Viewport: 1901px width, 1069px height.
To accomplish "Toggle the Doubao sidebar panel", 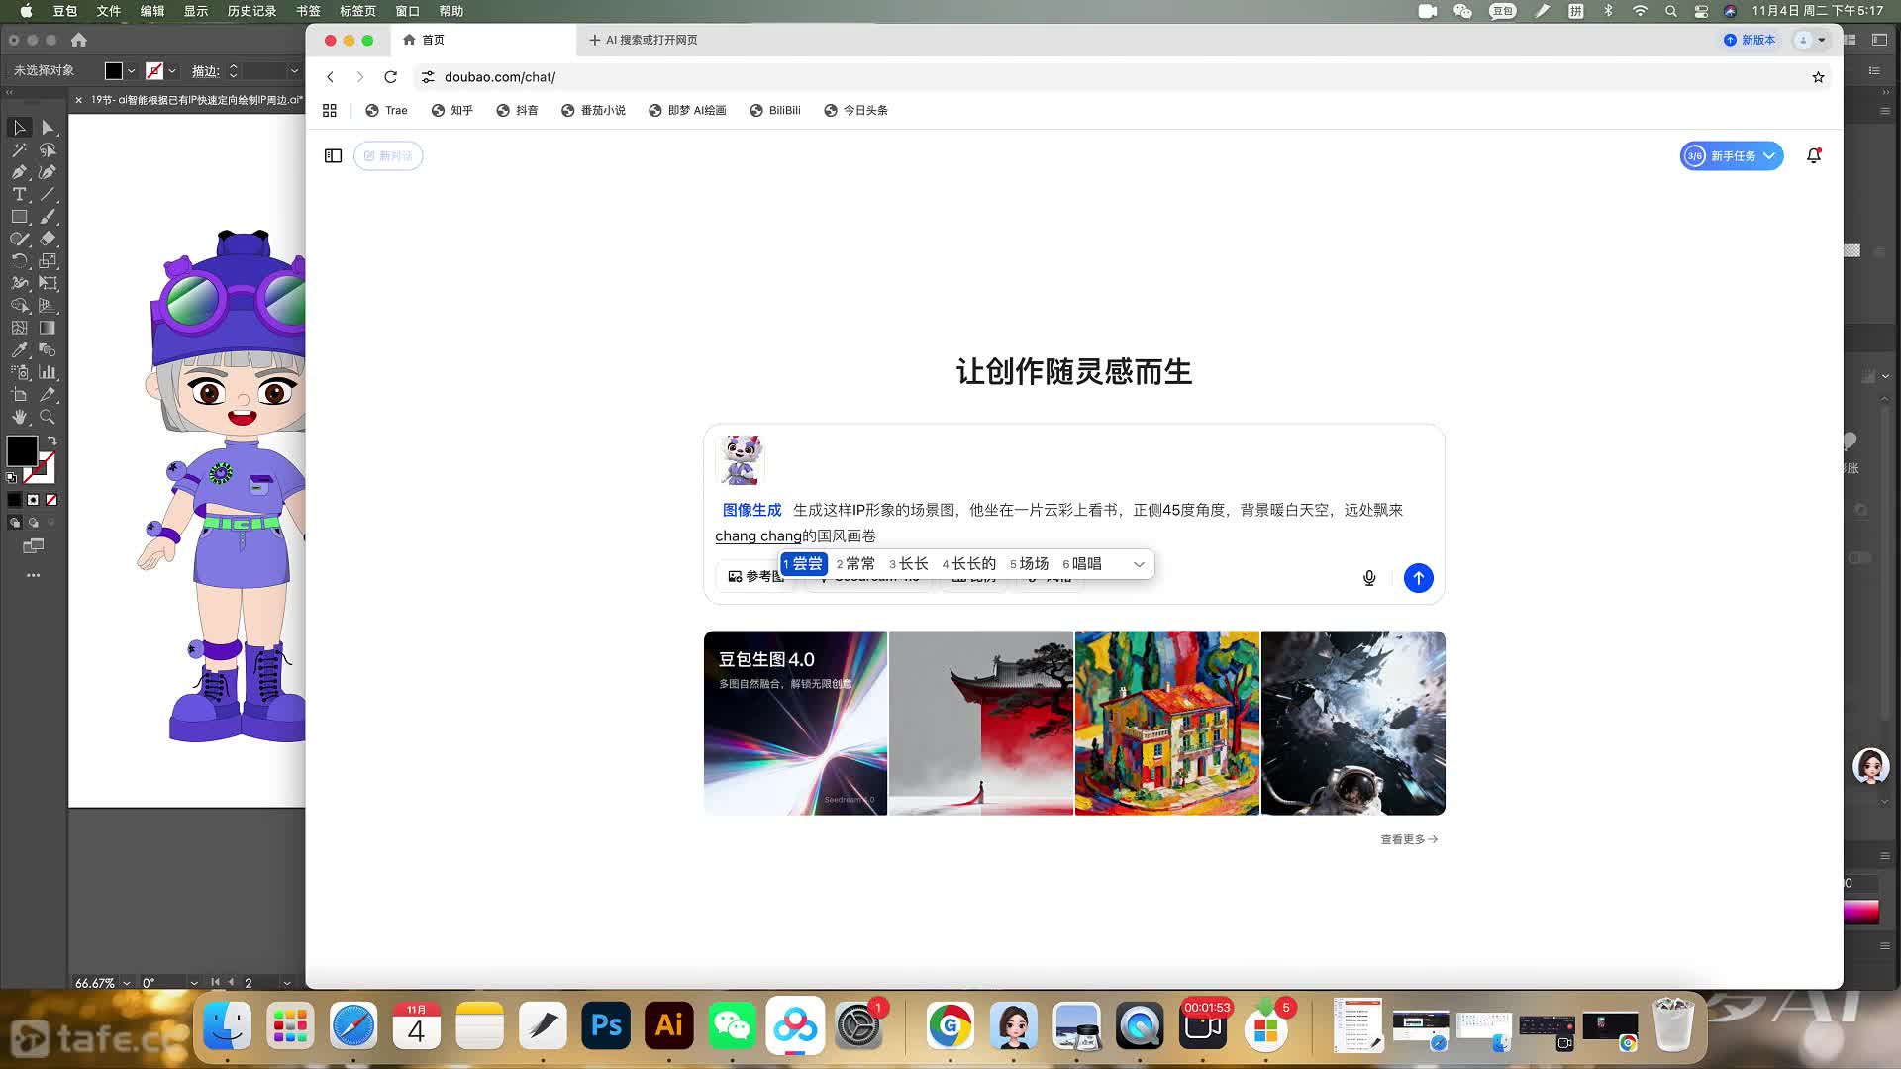I will (x=333, y=156).
